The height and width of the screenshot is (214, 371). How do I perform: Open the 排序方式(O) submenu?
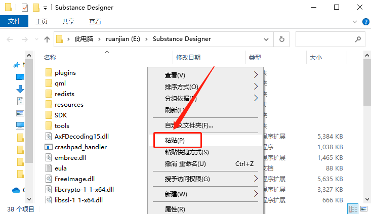pos(205,87)
